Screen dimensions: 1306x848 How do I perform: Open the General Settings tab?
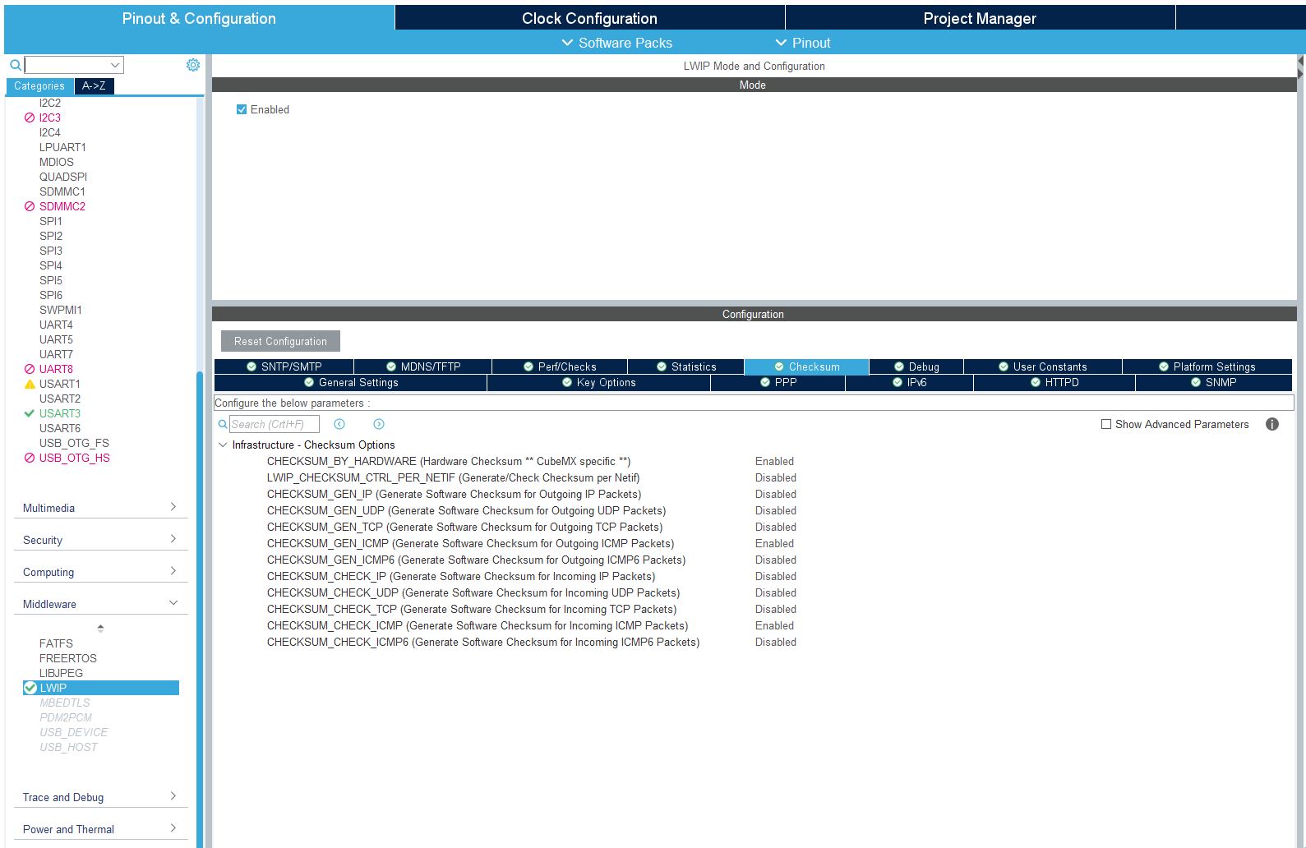point(351,382)
